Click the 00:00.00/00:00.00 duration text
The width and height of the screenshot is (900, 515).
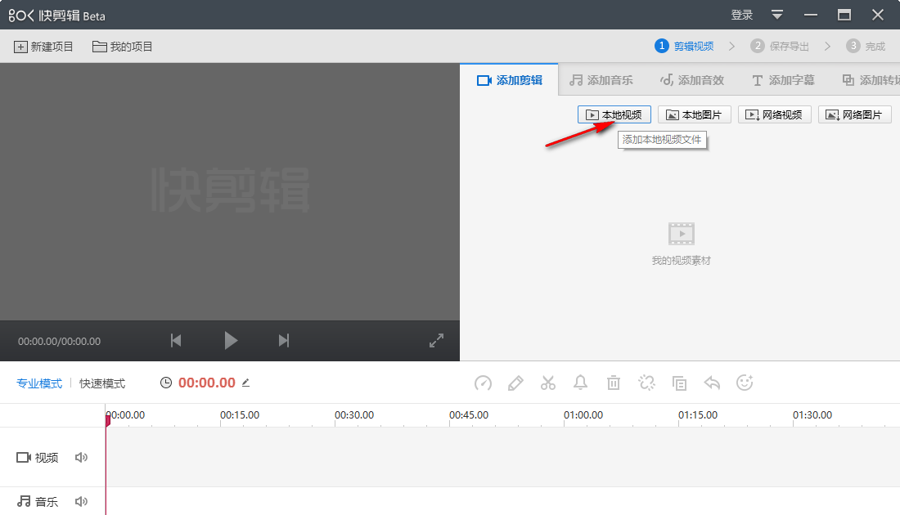tap(59, 341)
